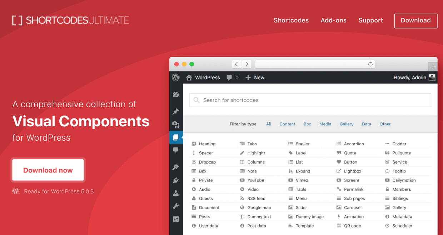Viewport: 443px width, 235px height.
Task: Filter shortcodes by Media type
Action: (x=325, y=124)
